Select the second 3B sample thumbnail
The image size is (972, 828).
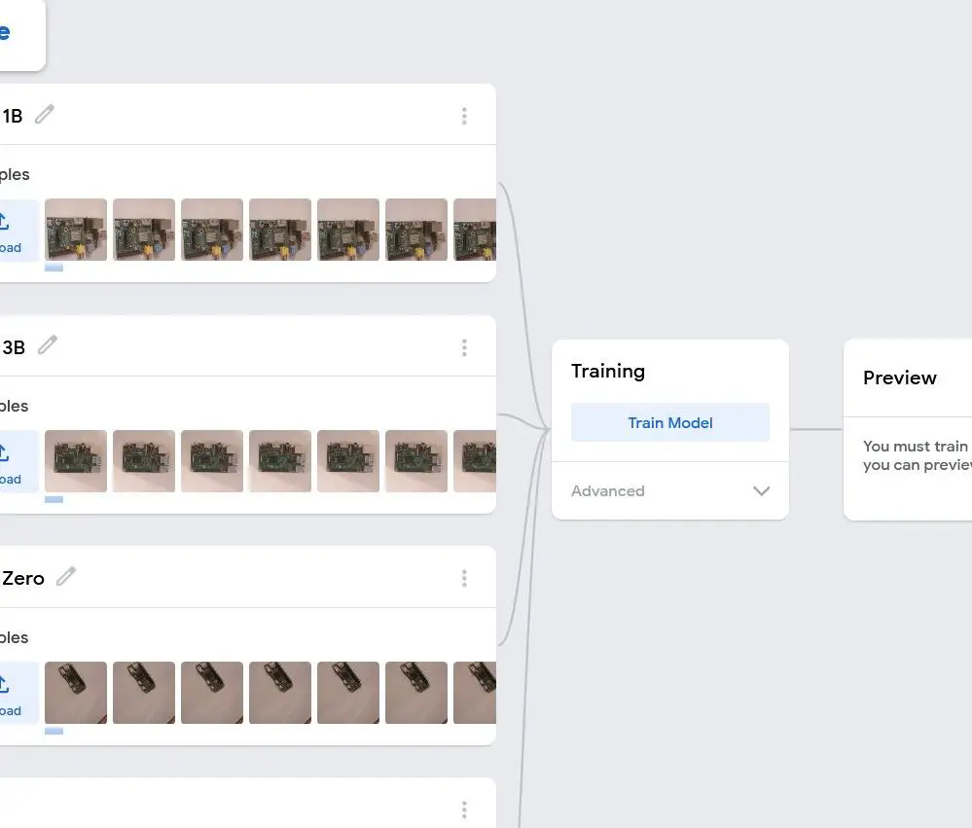click(144, 462)
